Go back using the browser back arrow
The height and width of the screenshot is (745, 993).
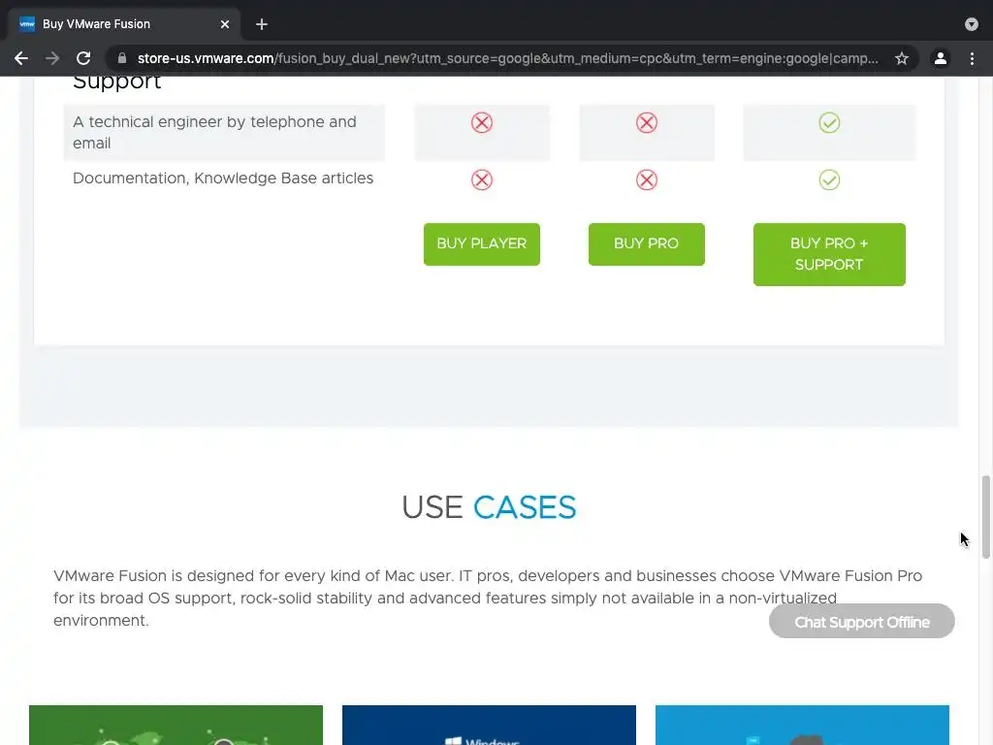[21, 58]
